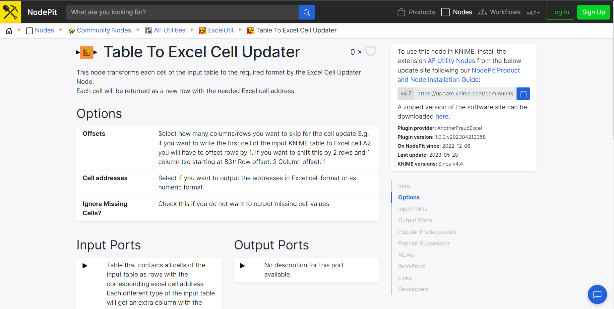Click the Sign Up button
The height and width of the screenshot is (309, 614).
[593, 12]
